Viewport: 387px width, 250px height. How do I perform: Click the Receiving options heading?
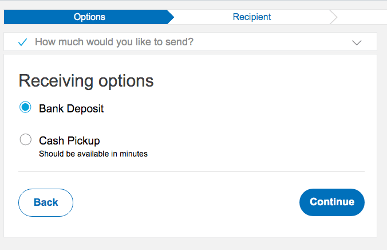tap(86, 81)
